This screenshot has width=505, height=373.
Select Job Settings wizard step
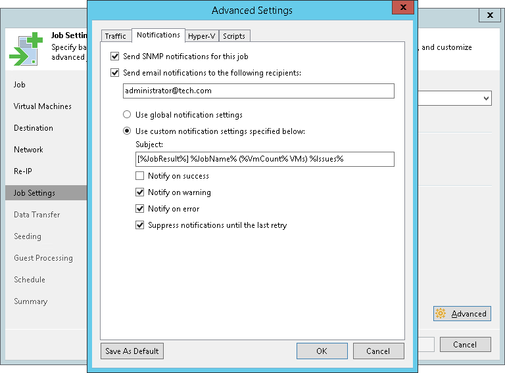click(46, 193)
